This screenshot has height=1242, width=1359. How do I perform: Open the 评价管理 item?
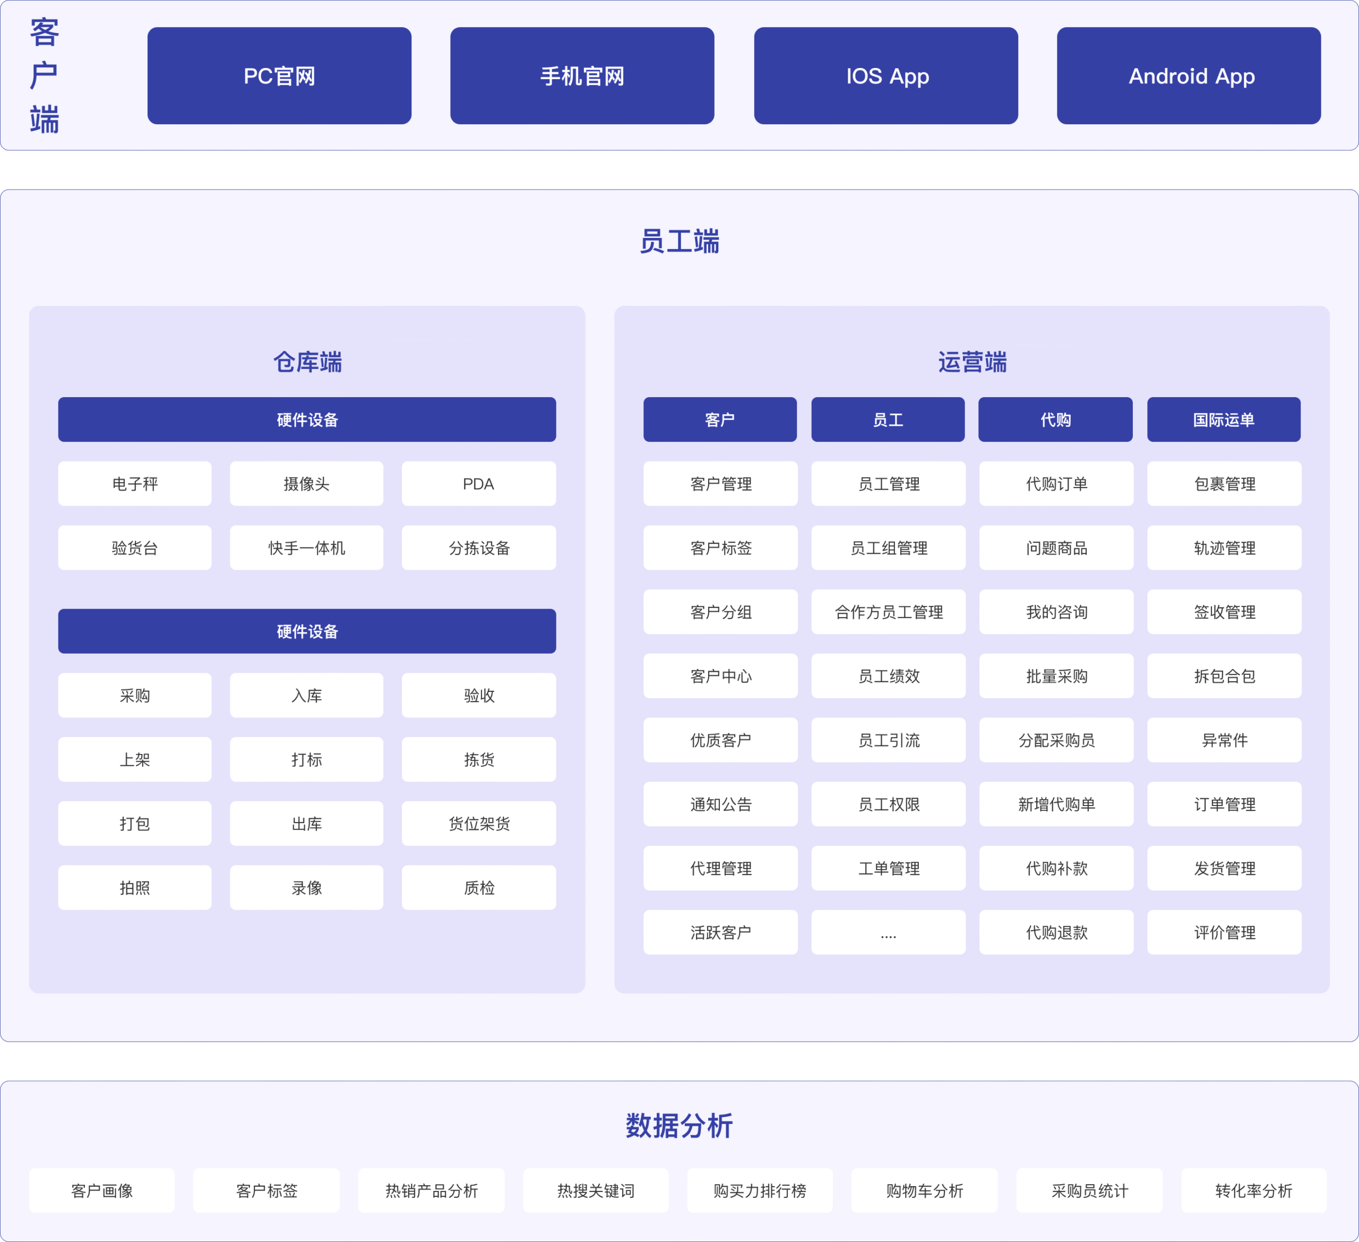pos(1224,932)
